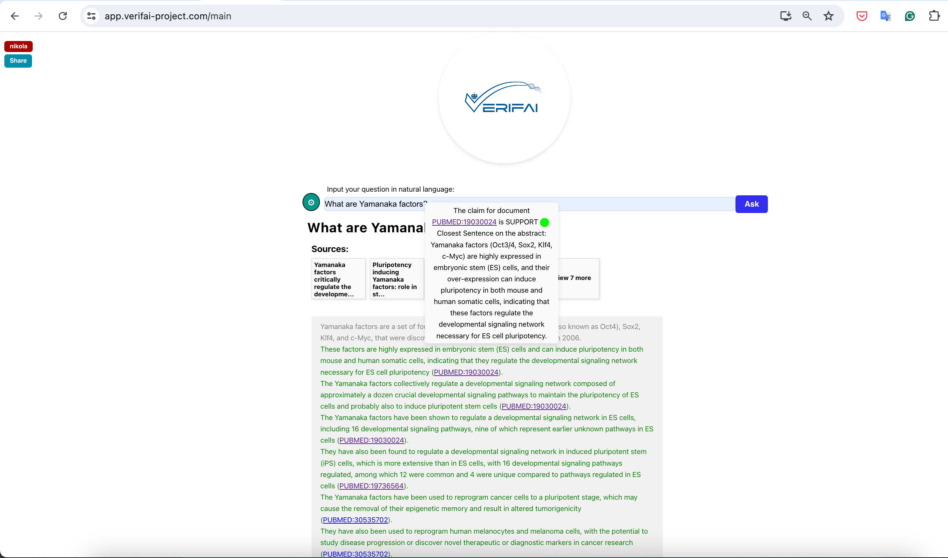Open site information icon beside URL
This screenshot has width=948, height=558.
pos(91,16)
